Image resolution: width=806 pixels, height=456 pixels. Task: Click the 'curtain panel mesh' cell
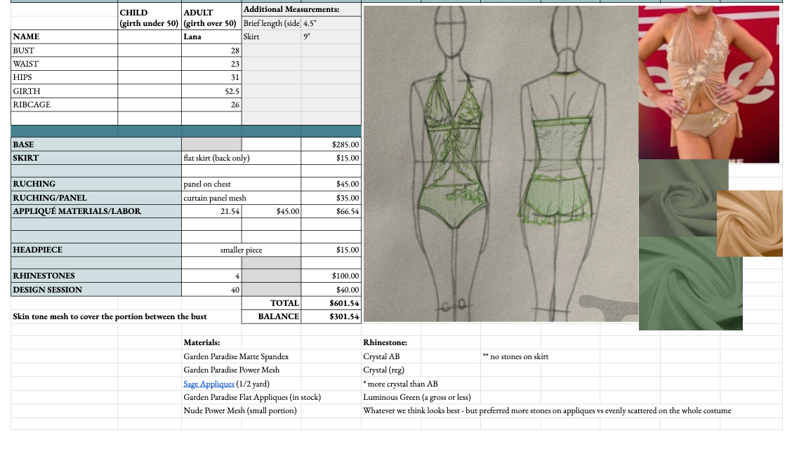241,198
